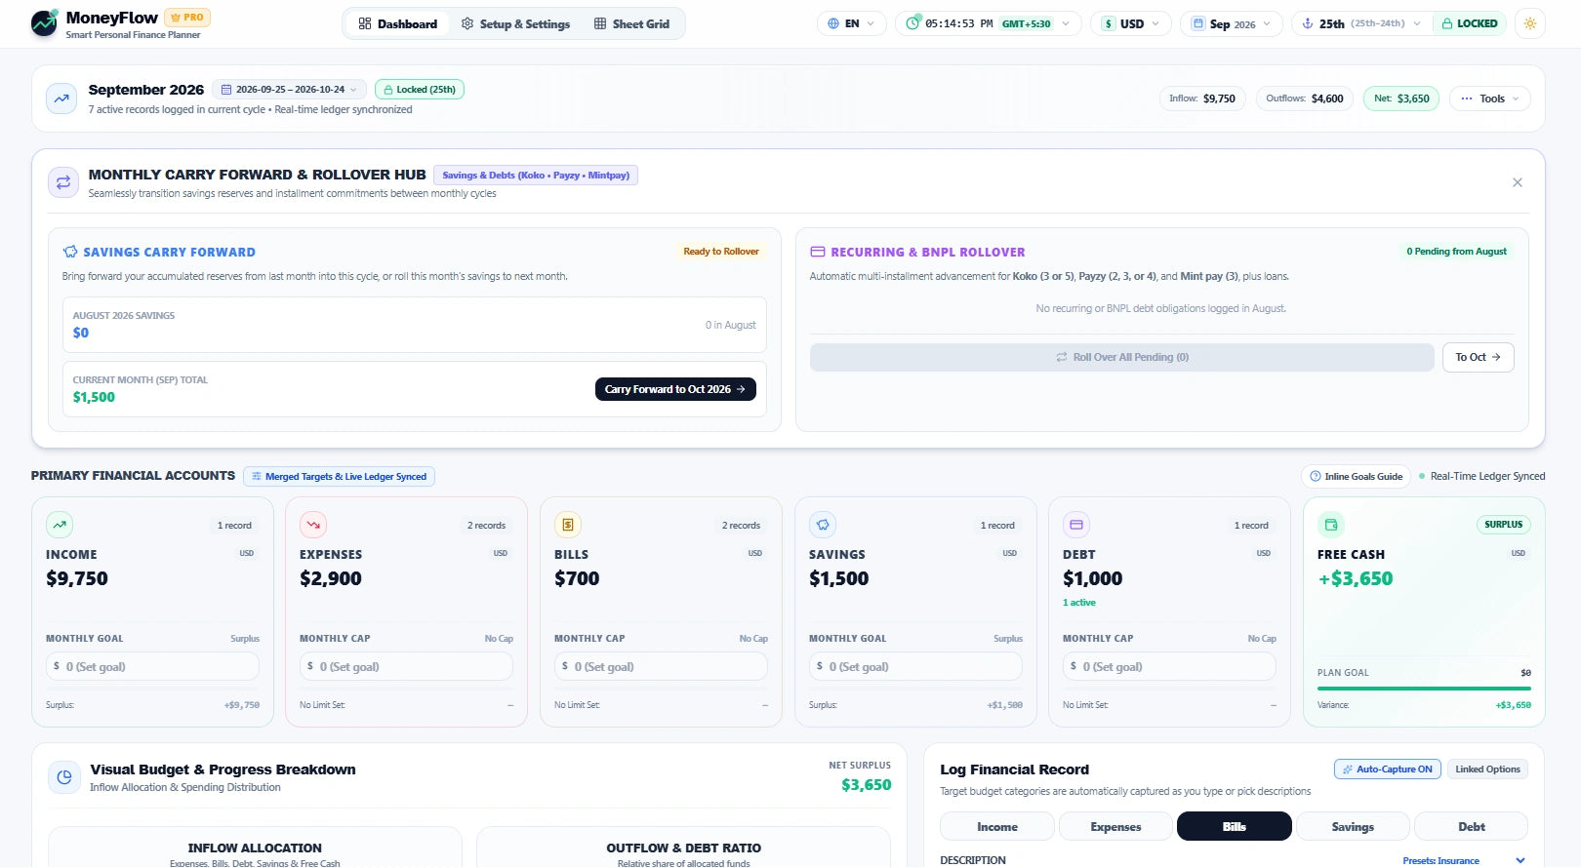This screenshot has width=1581, height=868.
Task: Select the Savings record tab
Action: (x=1353, y=826)
